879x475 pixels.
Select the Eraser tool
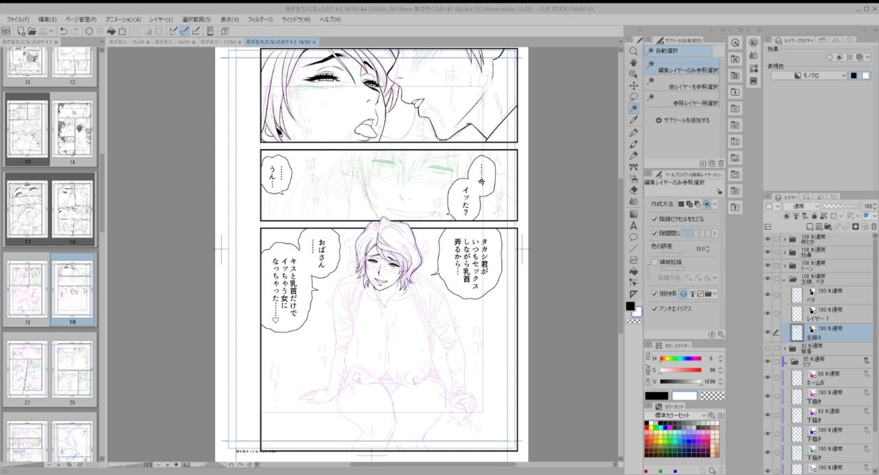pos(633,190)
